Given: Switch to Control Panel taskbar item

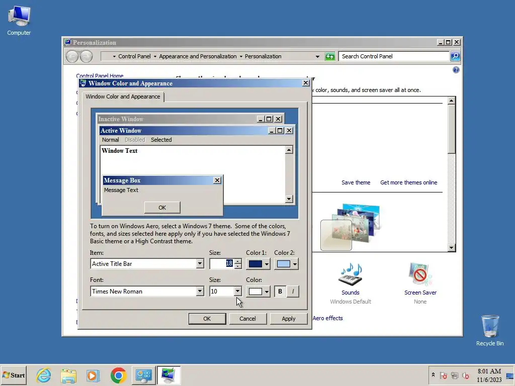Looking at the screenshot, I should tap(143, 375).
